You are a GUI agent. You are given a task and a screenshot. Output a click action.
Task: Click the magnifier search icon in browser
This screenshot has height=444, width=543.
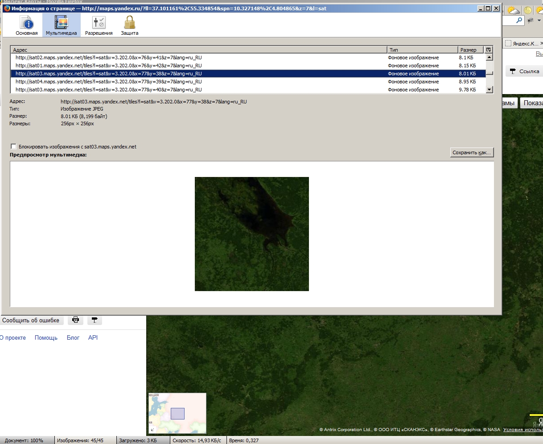(x=519, y=21)
